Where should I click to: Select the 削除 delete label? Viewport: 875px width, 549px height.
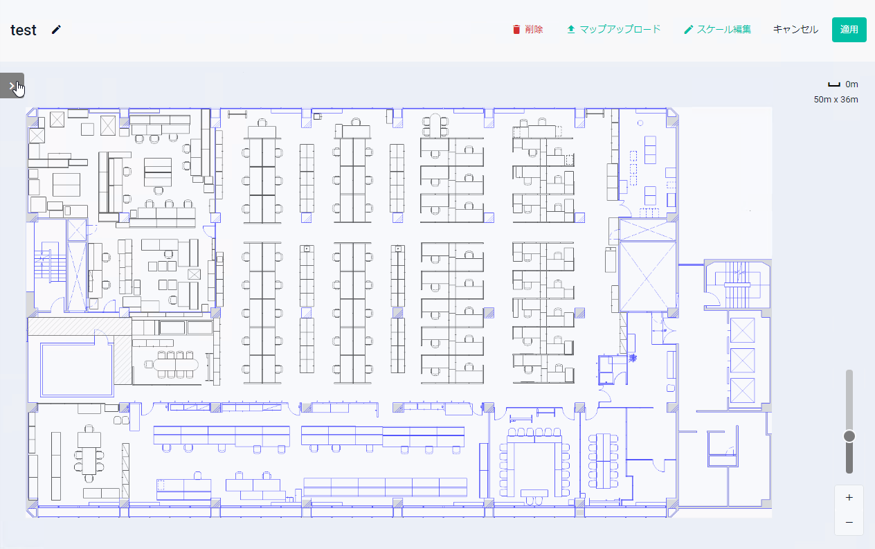tap(534, 30)
